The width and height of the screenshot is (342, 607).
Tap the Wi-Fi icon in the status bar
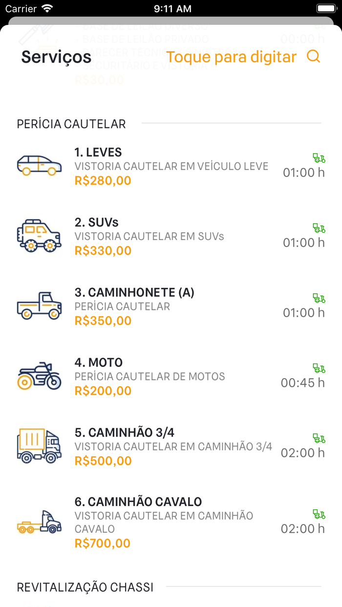click(46, 8)
